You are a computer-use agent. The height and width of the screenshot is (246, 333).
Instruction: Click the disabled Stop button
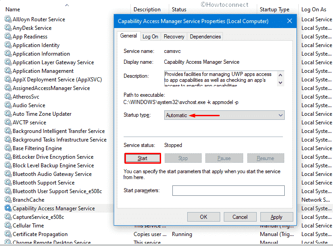click(x=183, y=158)
